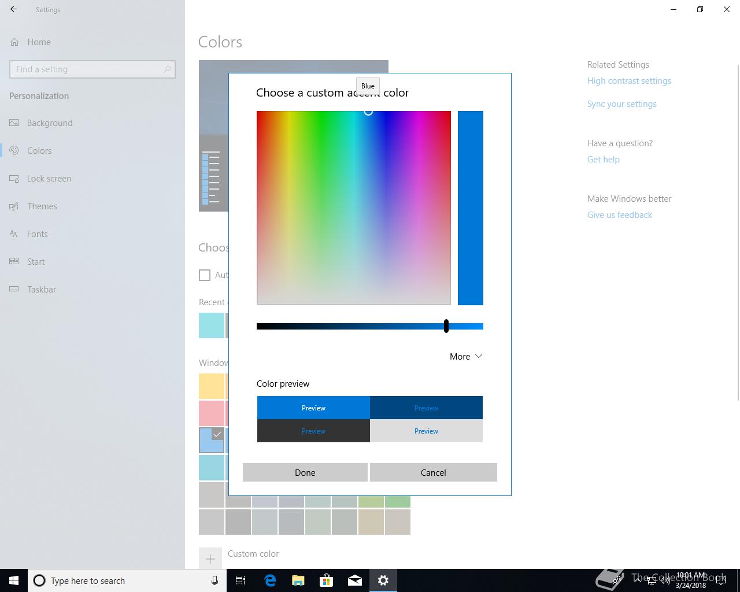Launch Microsoft Edge from the taskbar
Viewport: 740px width, 592px height.
coord(270,580)
